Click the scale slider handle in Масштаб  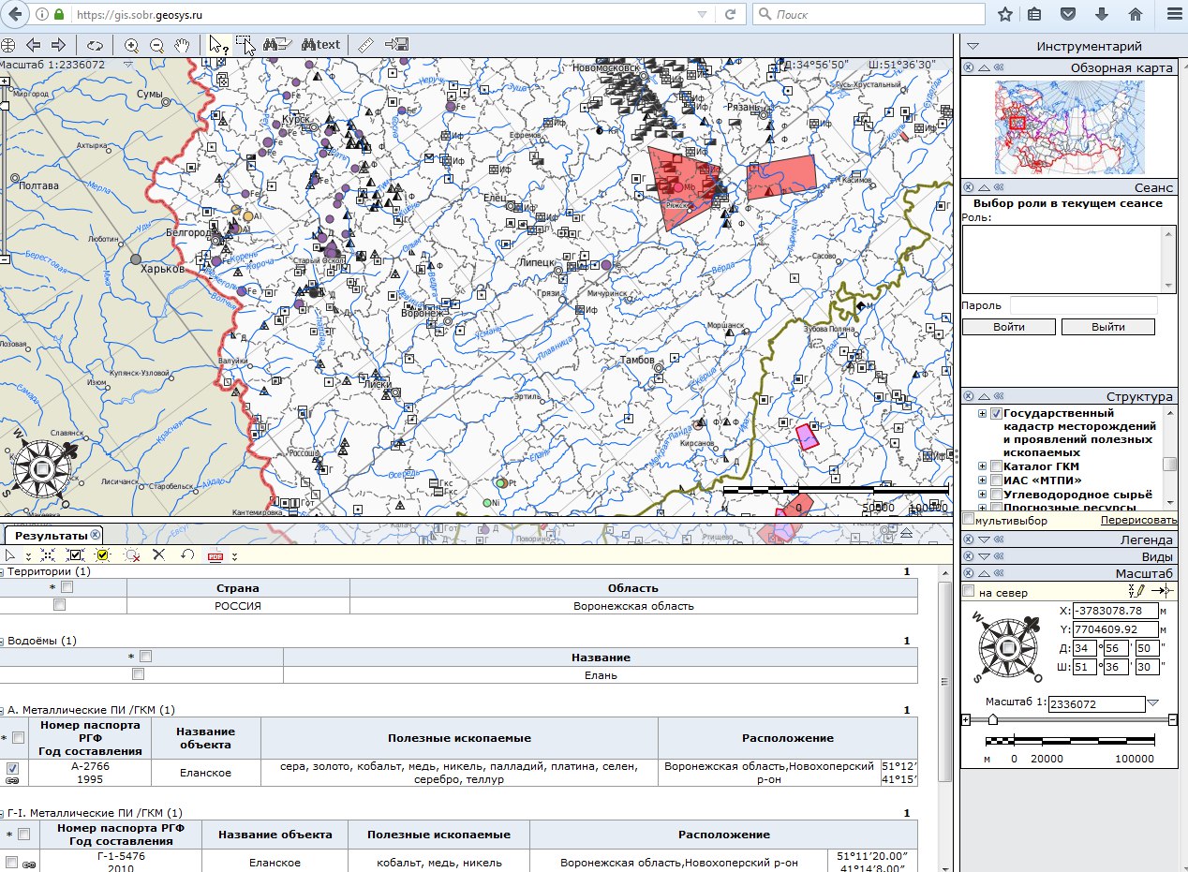pos(992,719)
